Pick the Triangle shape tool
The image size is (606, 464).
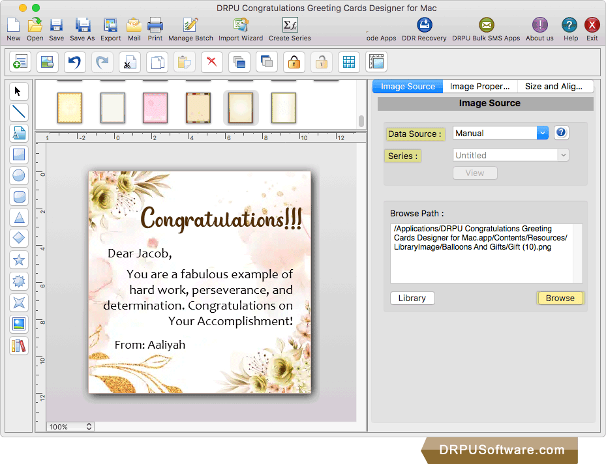tap(18, 217)
